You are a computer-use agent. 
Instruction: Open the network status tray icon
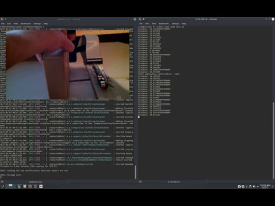tap(246, 187)
